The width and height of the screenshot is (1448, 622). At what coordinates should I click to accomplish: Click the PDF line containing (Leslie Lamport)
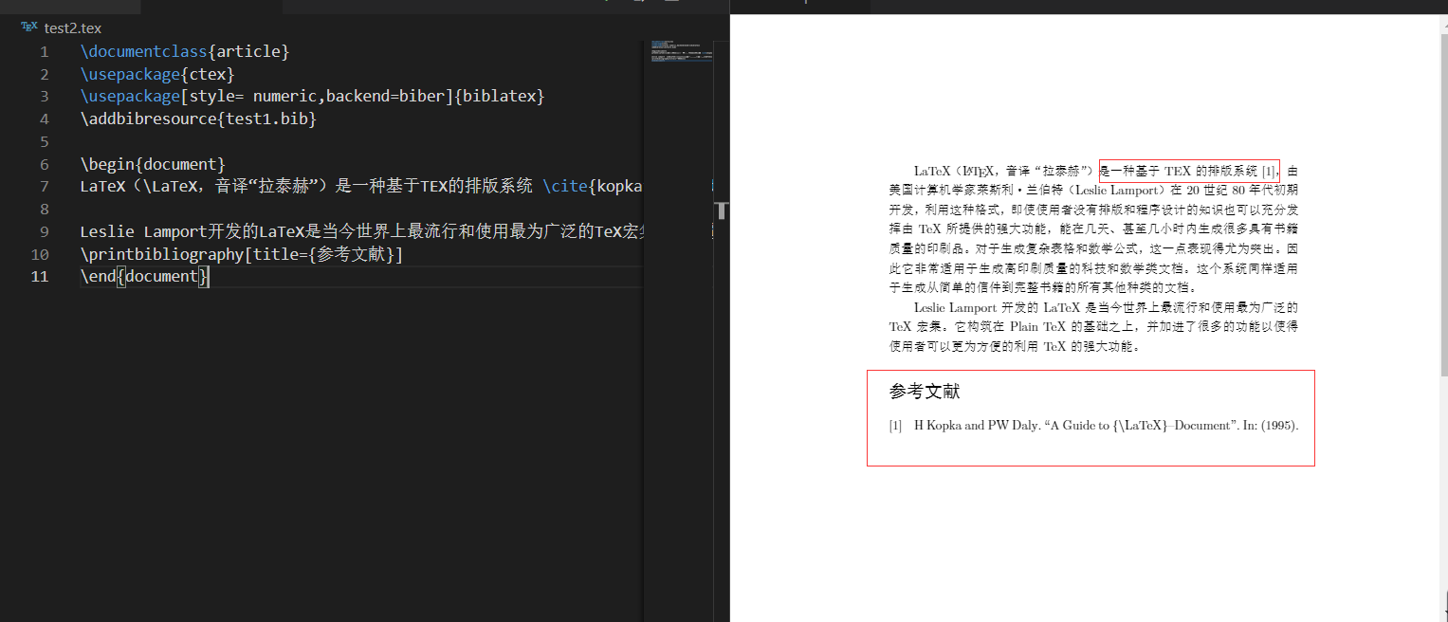point(1093,191)
